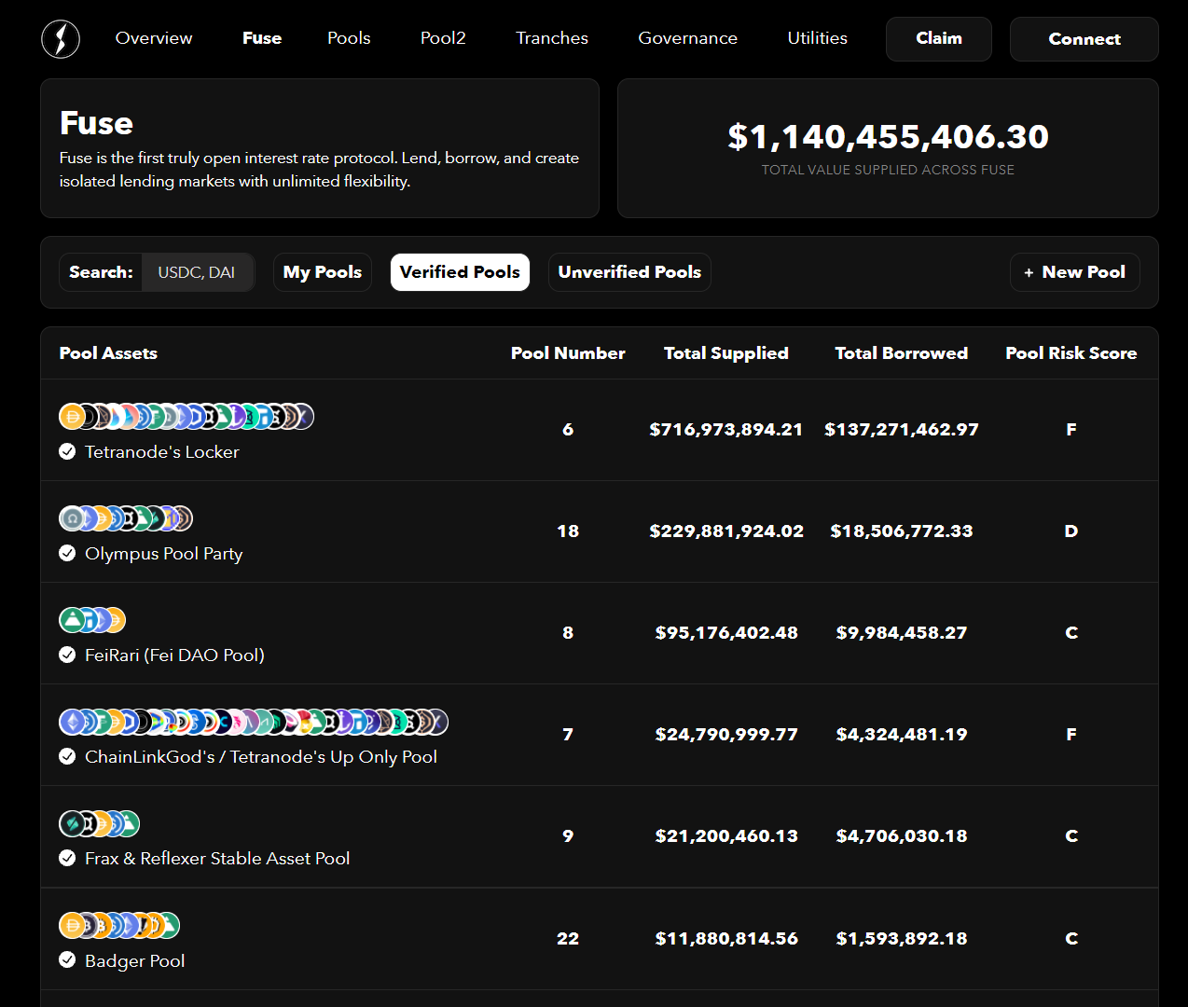This screenshot has height=1007, width=1188.
Task: Click the supplied amount $716,973,894.21
Action: click(726, 430)
